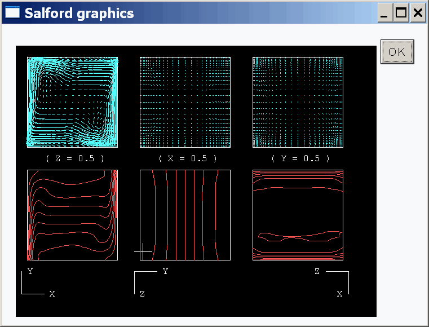Image resolution: width=429 pixels, height=327 pixels.
Task: Click the Y = 0.5 velocity vector plot
Action: [298, 103]
